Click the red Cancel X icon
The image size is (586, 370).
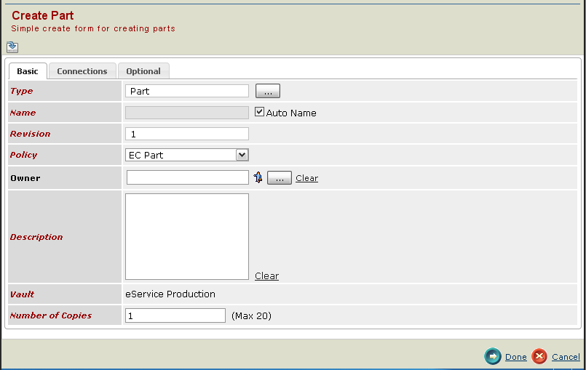(539, 356)
